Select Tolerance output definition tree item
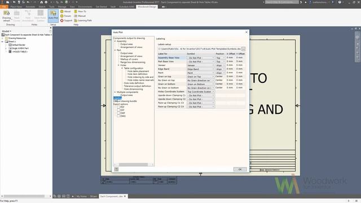Viewport: 361px width, 203px height. [x=138, y=86]
